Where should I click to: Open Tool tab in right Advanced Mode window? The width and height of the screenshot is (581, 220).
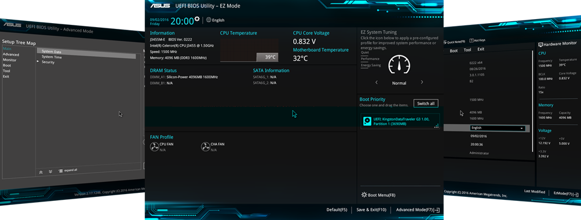point(467,50)
